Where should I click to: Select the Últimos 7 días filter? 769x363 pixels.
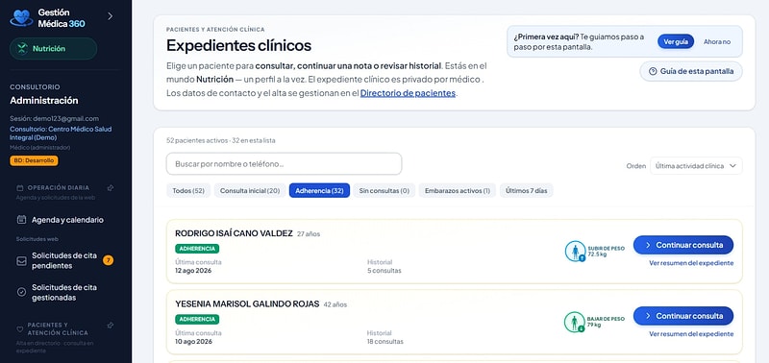[526, 190]
